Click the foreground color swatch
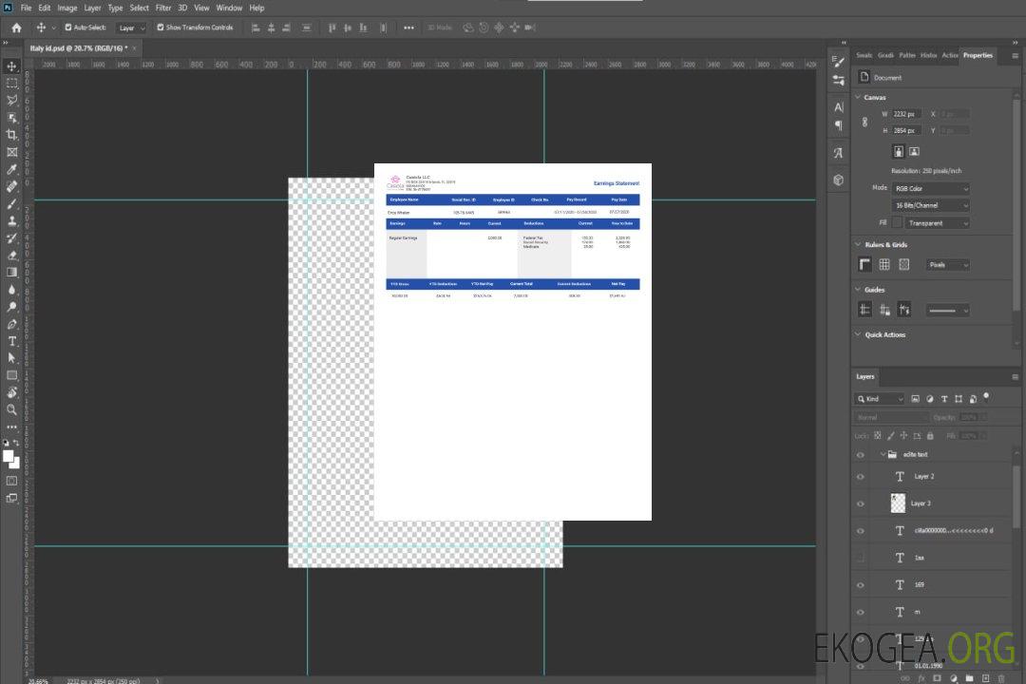 click(x=9, y=457)
